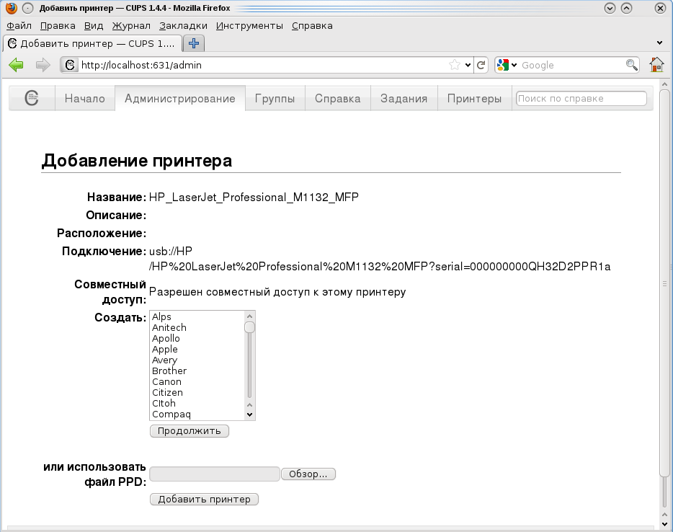The height and width of the screenshot is (532, 673).
Task: Open the Справка menu in menu bar
Action: (312, 26)
